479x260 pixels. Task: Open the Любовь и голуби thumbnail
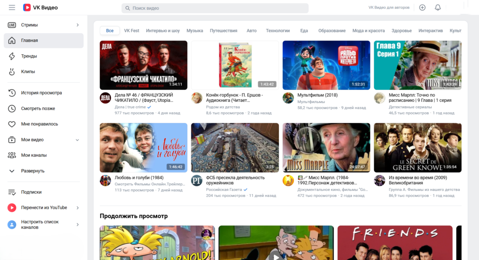click(x=144, y=148)
